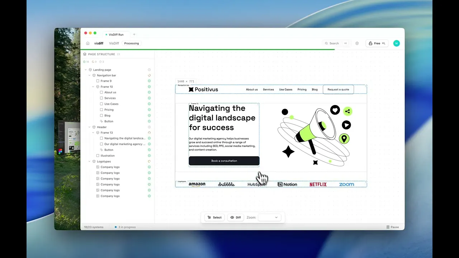This screenshot has width=459, height=258.
Task: Select the About us row in the structure tree
Action: (x=117, y=92)
